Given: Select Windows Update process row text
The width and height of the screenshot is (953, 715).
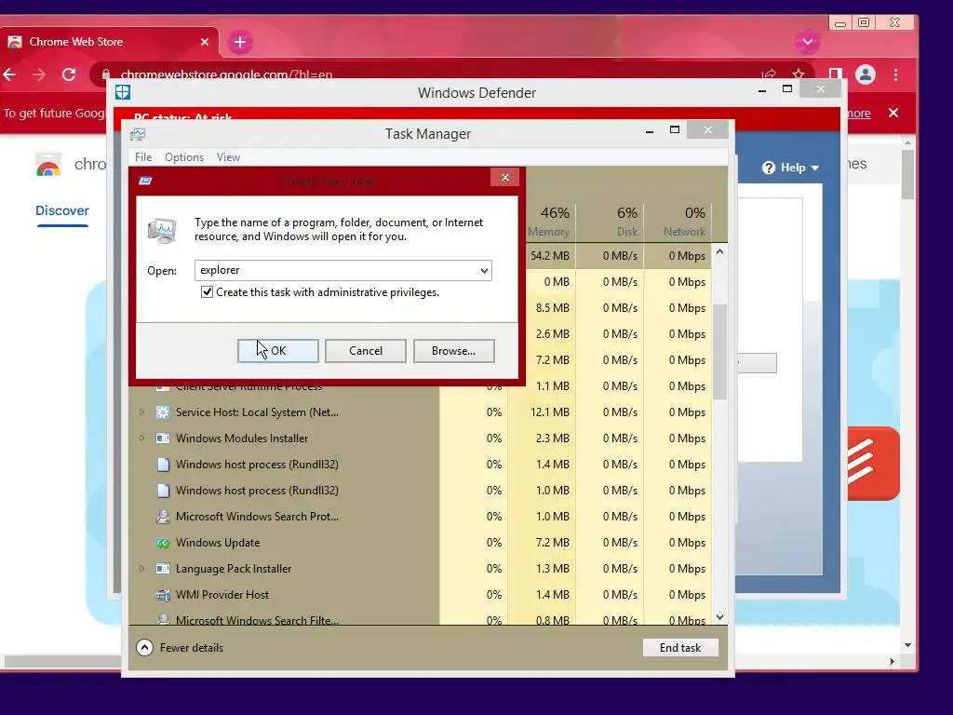Looking at the screenshot, I should pyautogui.click(x=218, y=543).
